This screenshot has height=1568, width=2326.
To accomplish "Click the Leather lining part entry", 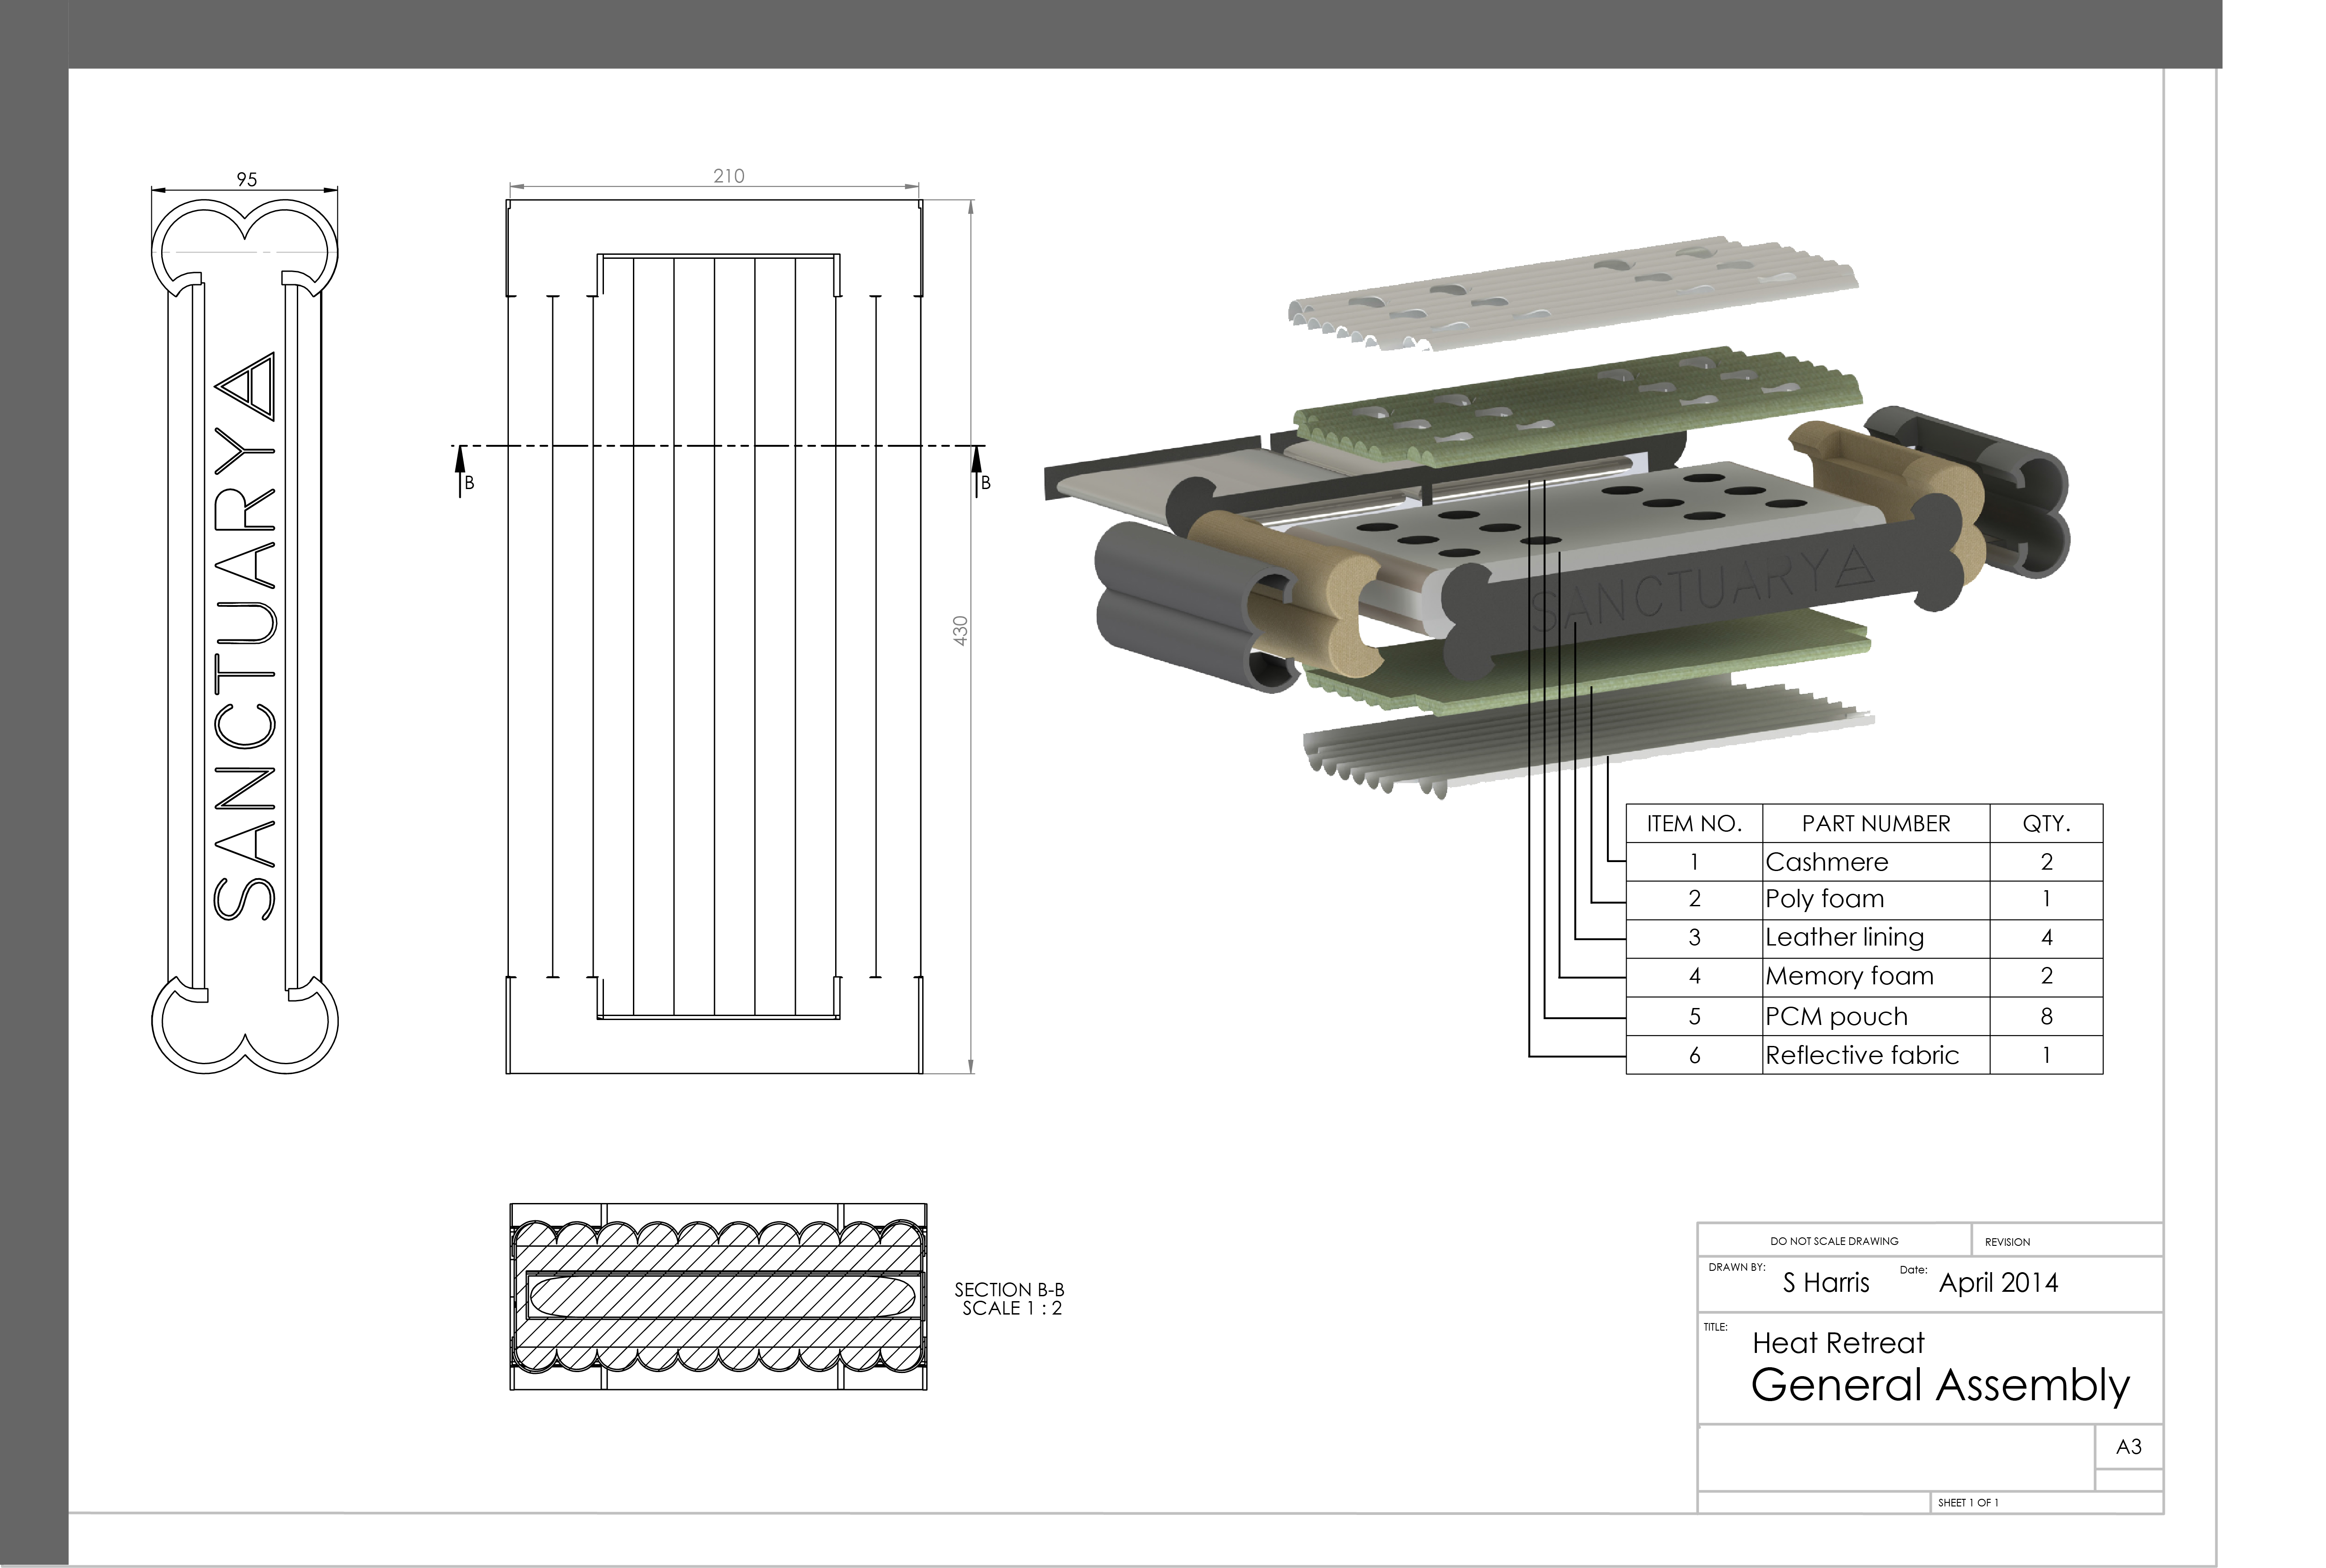I will click(1844, 937).
